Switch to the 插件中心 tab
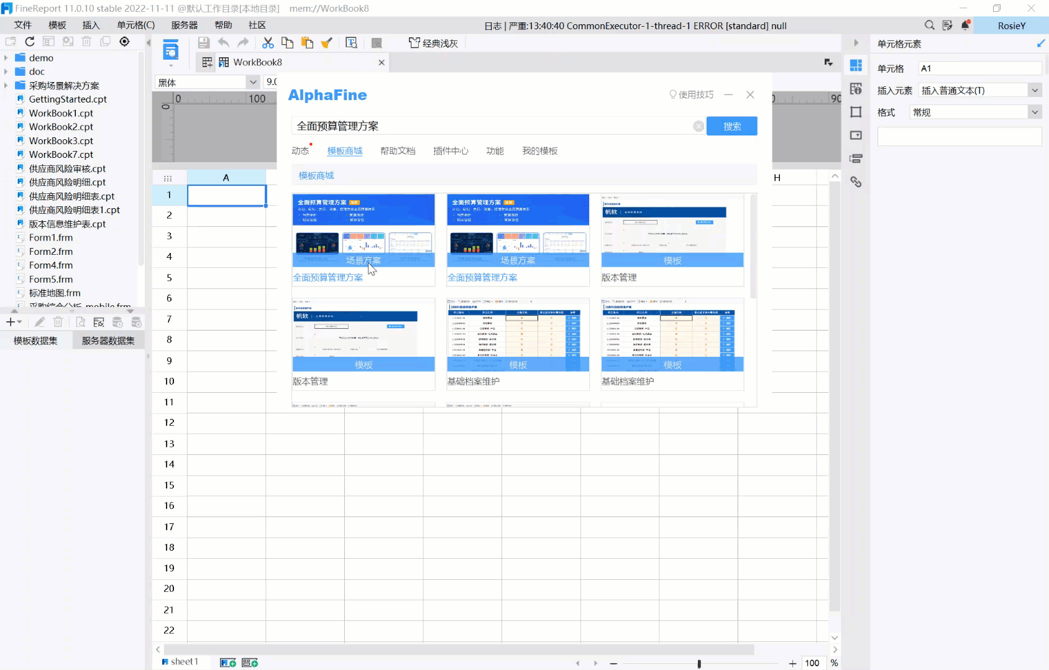 [451, 151]
